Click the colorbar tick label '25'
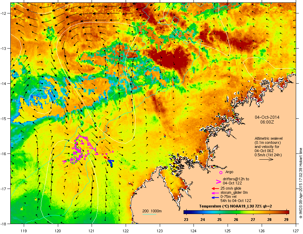303x234 pixels. [219, 220]
